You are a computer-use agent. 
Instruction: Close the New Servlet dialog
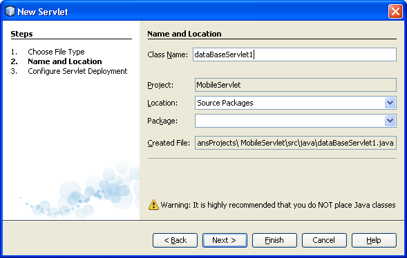point(395,12)
